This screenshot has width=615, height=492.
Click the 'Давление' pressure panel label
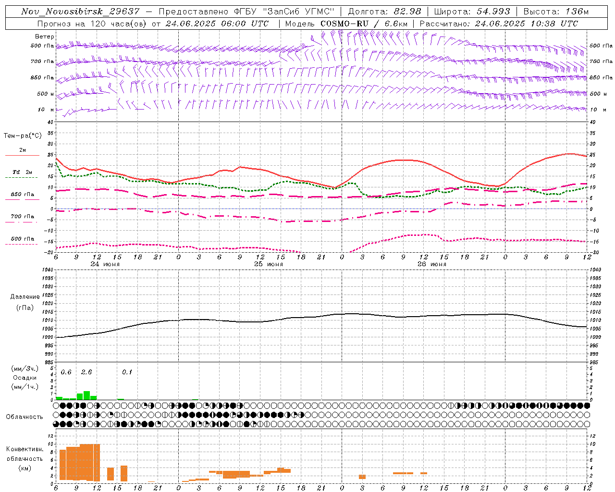click(x=25, y=296)
